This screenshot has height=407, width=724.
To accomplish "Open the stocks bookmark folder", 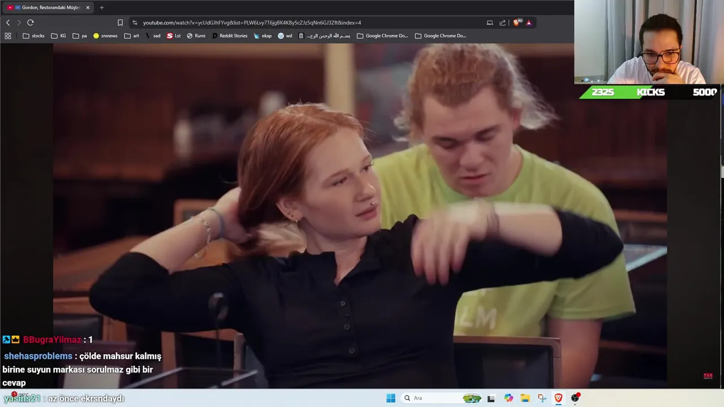I will [33, 36].
